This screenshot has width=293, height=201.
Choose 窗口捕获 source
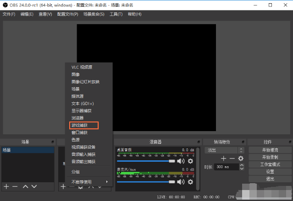click(79, 132)
